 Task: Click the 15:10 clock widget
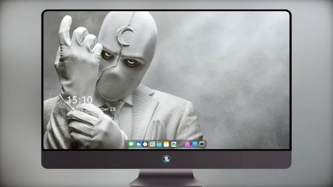[x=79, y=100]
